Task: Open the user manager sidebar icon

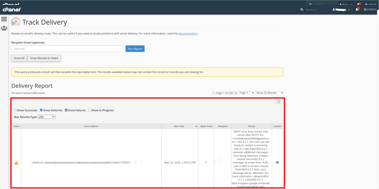Action: click(4, 28)
